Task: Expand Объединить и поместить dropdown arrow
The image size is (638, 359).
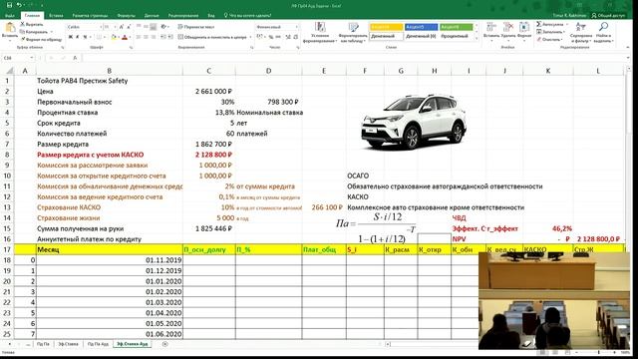Action: pyautogui.click(x=250, y=37)
